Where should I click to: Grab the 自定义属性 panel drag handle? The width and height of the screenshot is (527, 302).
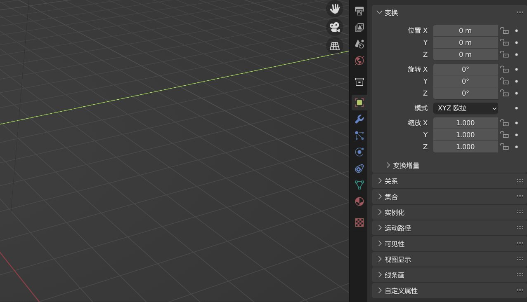point(520,290)
